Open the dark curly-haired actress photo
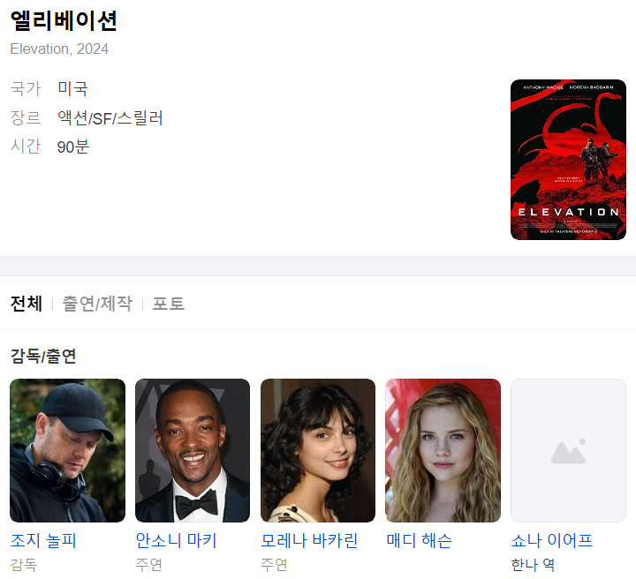Image resolution: width=636 pixels, height=579 pixels. [318, 450]
